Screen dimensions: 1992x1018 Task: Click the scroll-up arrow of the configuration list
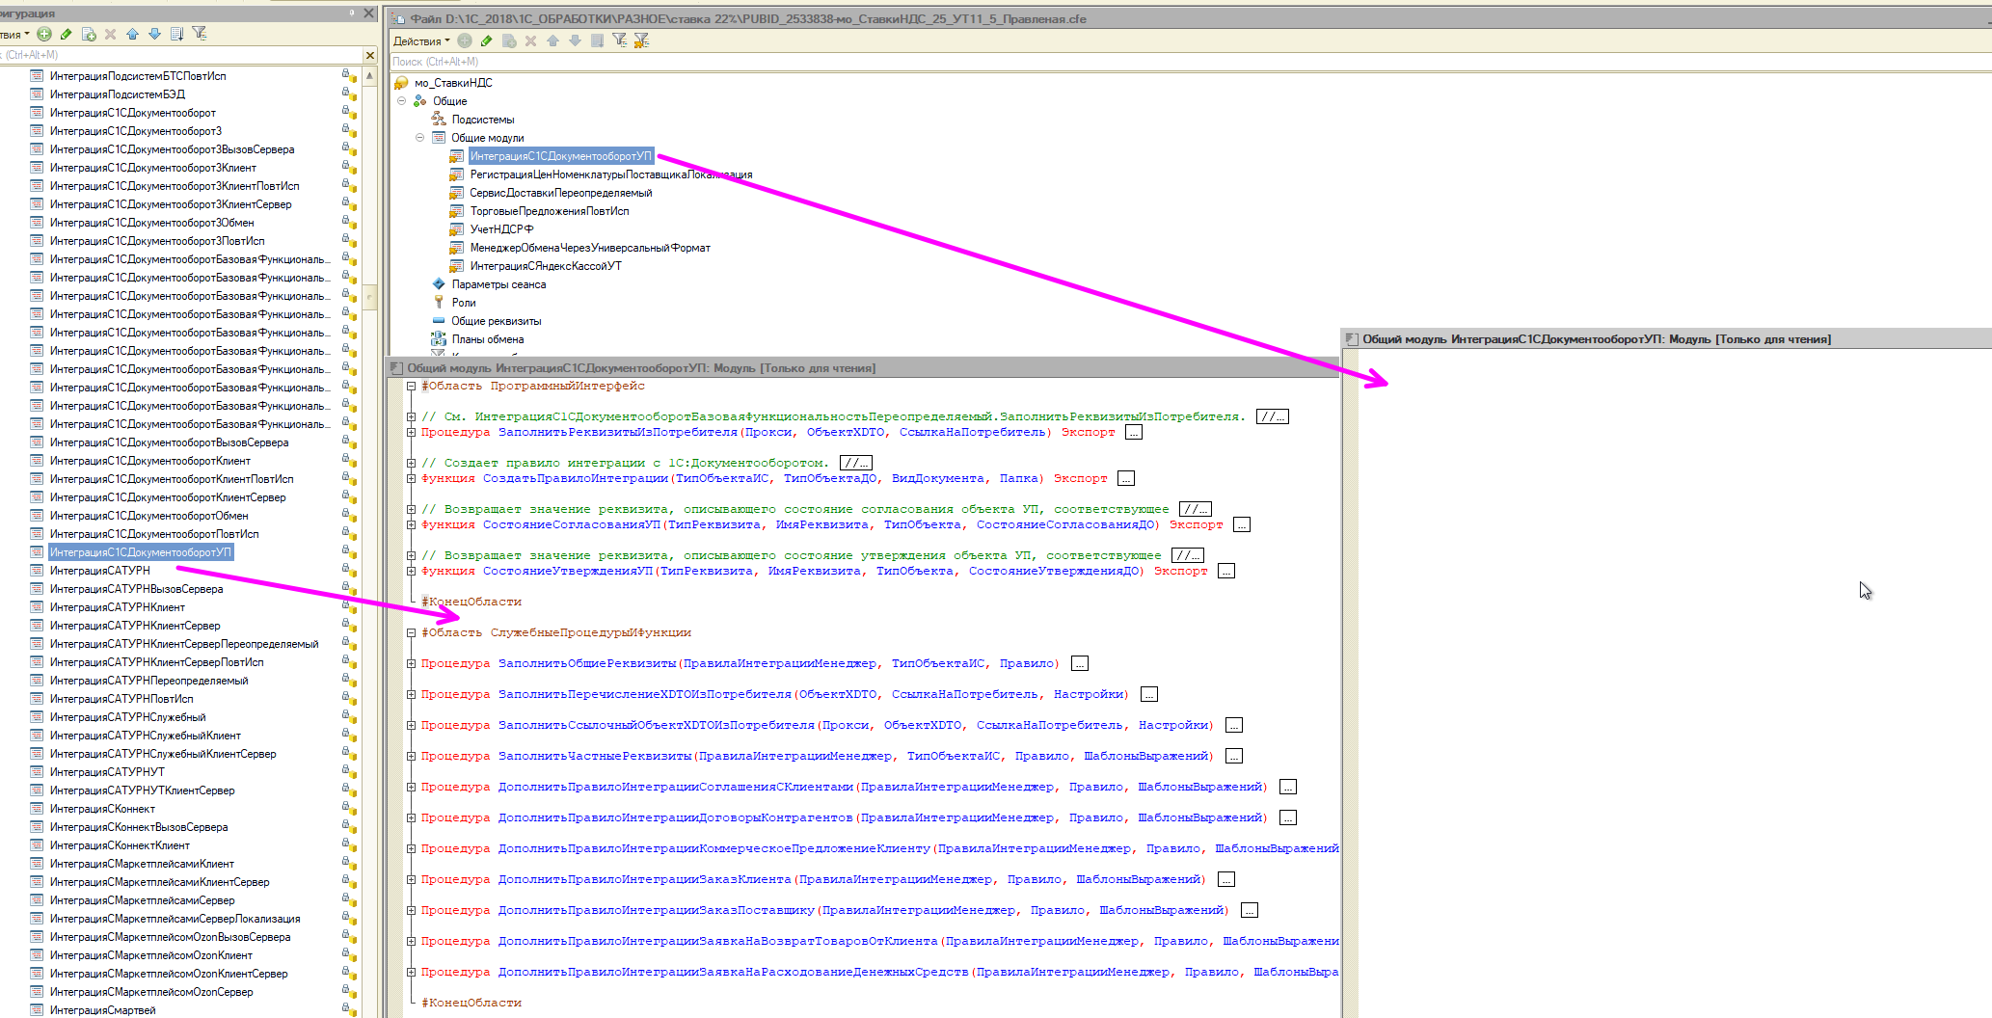coord(370,76)
